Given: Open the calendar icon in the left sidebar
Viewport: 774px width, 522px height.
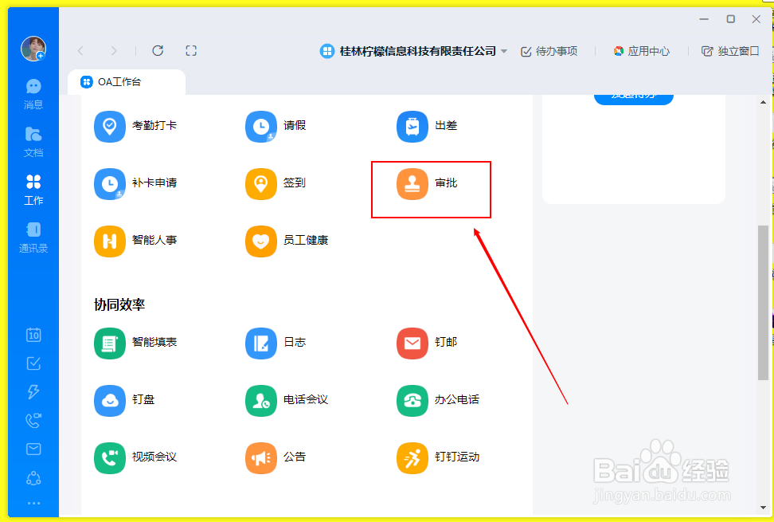Looking at the screenshot, I should click(x=33, y=335).
